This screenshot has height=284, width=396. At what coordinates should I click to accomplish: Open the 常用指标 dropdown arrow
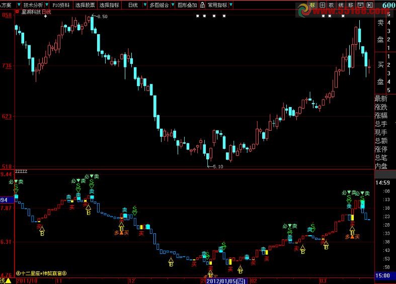point(230,5)
